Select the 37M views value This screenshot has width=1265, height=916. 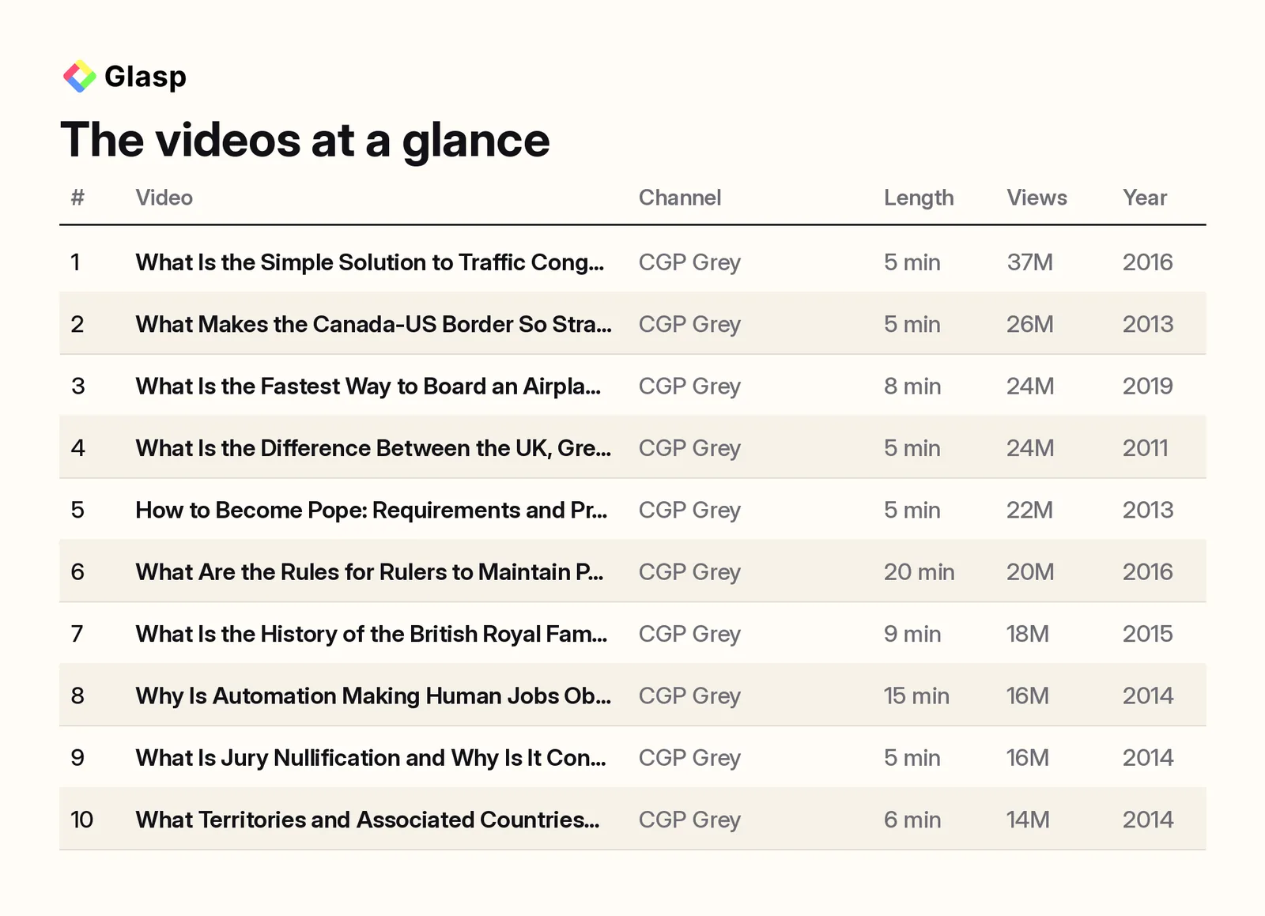(x=1029, y=262)
